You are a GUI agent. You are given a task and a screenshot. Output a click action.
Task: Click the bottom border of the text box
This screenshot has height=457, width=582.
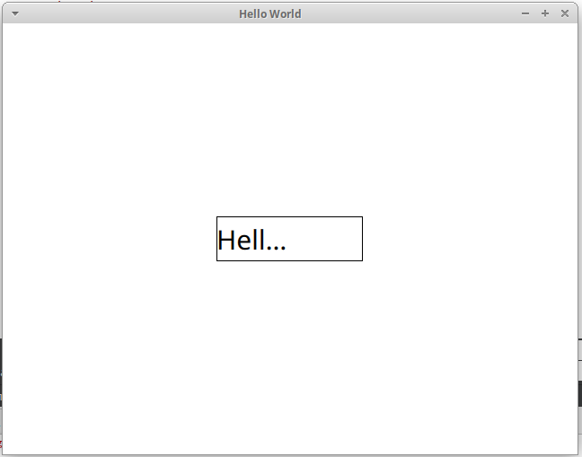289,260
